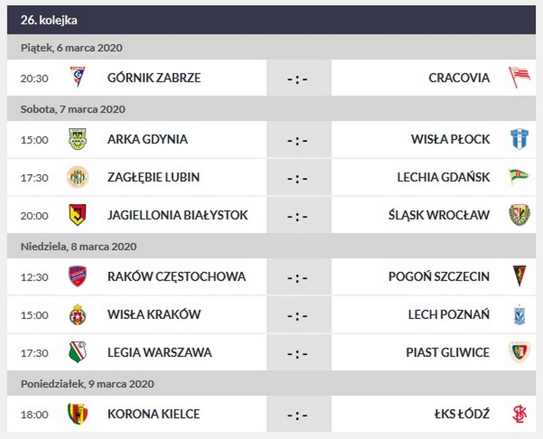543x439 pixels.
Task: Open the Zagłębie Lubin crest icon
Action: tap(78, 177)
